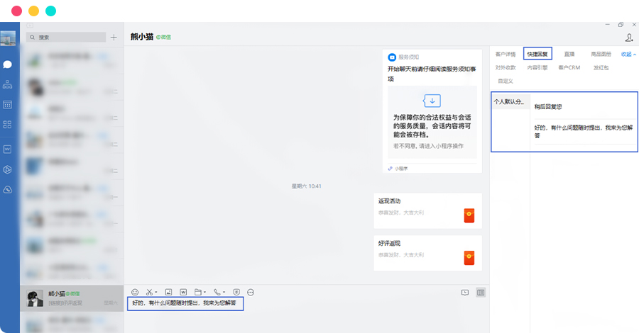639x333 pixels.
Task: Switch to the 客户详情 tab
Action: 506,54
